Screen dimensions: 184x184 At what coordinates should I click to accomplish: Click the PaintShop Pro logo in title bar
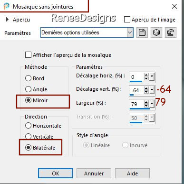point(6,6)
